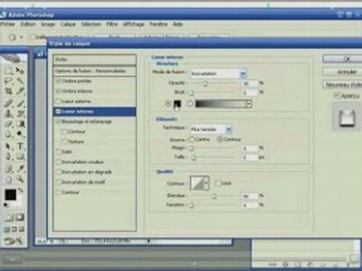Select the Crop tool
Screen dimensions: 362x271
coord(9,91)
